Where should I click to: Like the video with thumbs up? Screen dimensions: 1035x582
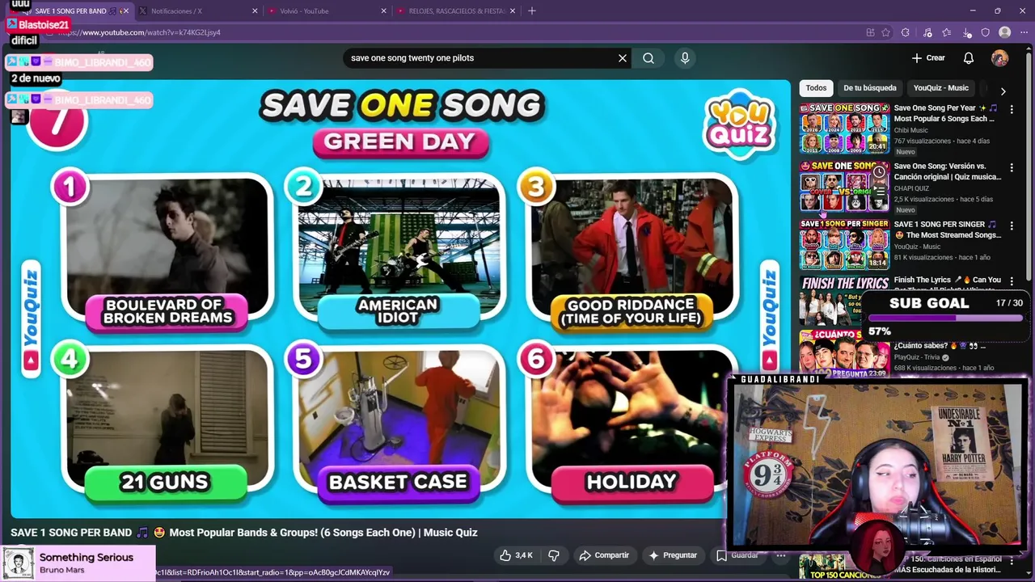coord(516,555)
